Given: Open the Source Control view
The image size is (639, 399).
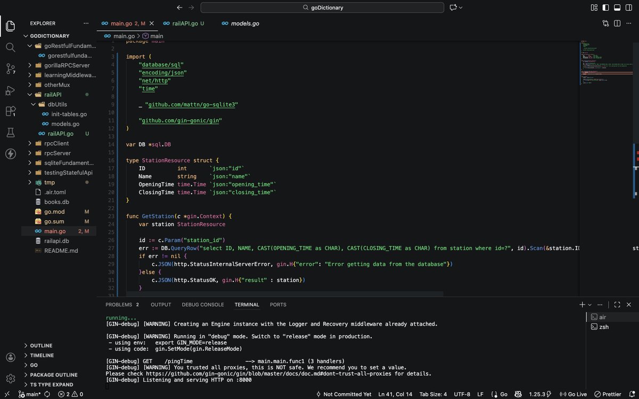Looking at the screenshot, I should point(11,68).
